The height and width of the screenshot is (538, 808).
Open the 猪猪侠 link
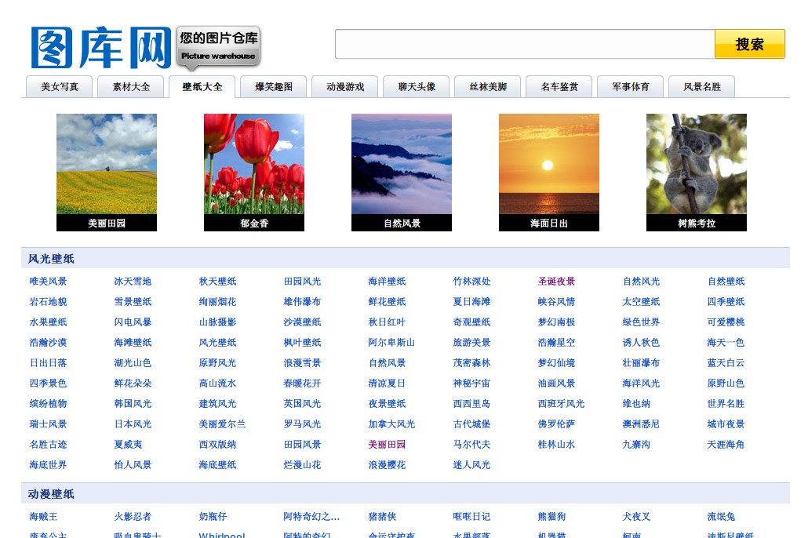(x=382, y=516)
